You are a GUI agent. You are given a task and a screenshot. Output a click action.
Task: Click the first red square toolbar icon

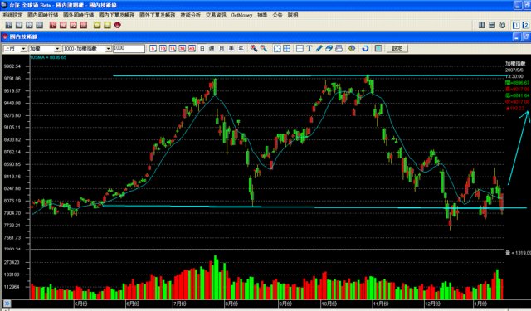click(53, 25)
